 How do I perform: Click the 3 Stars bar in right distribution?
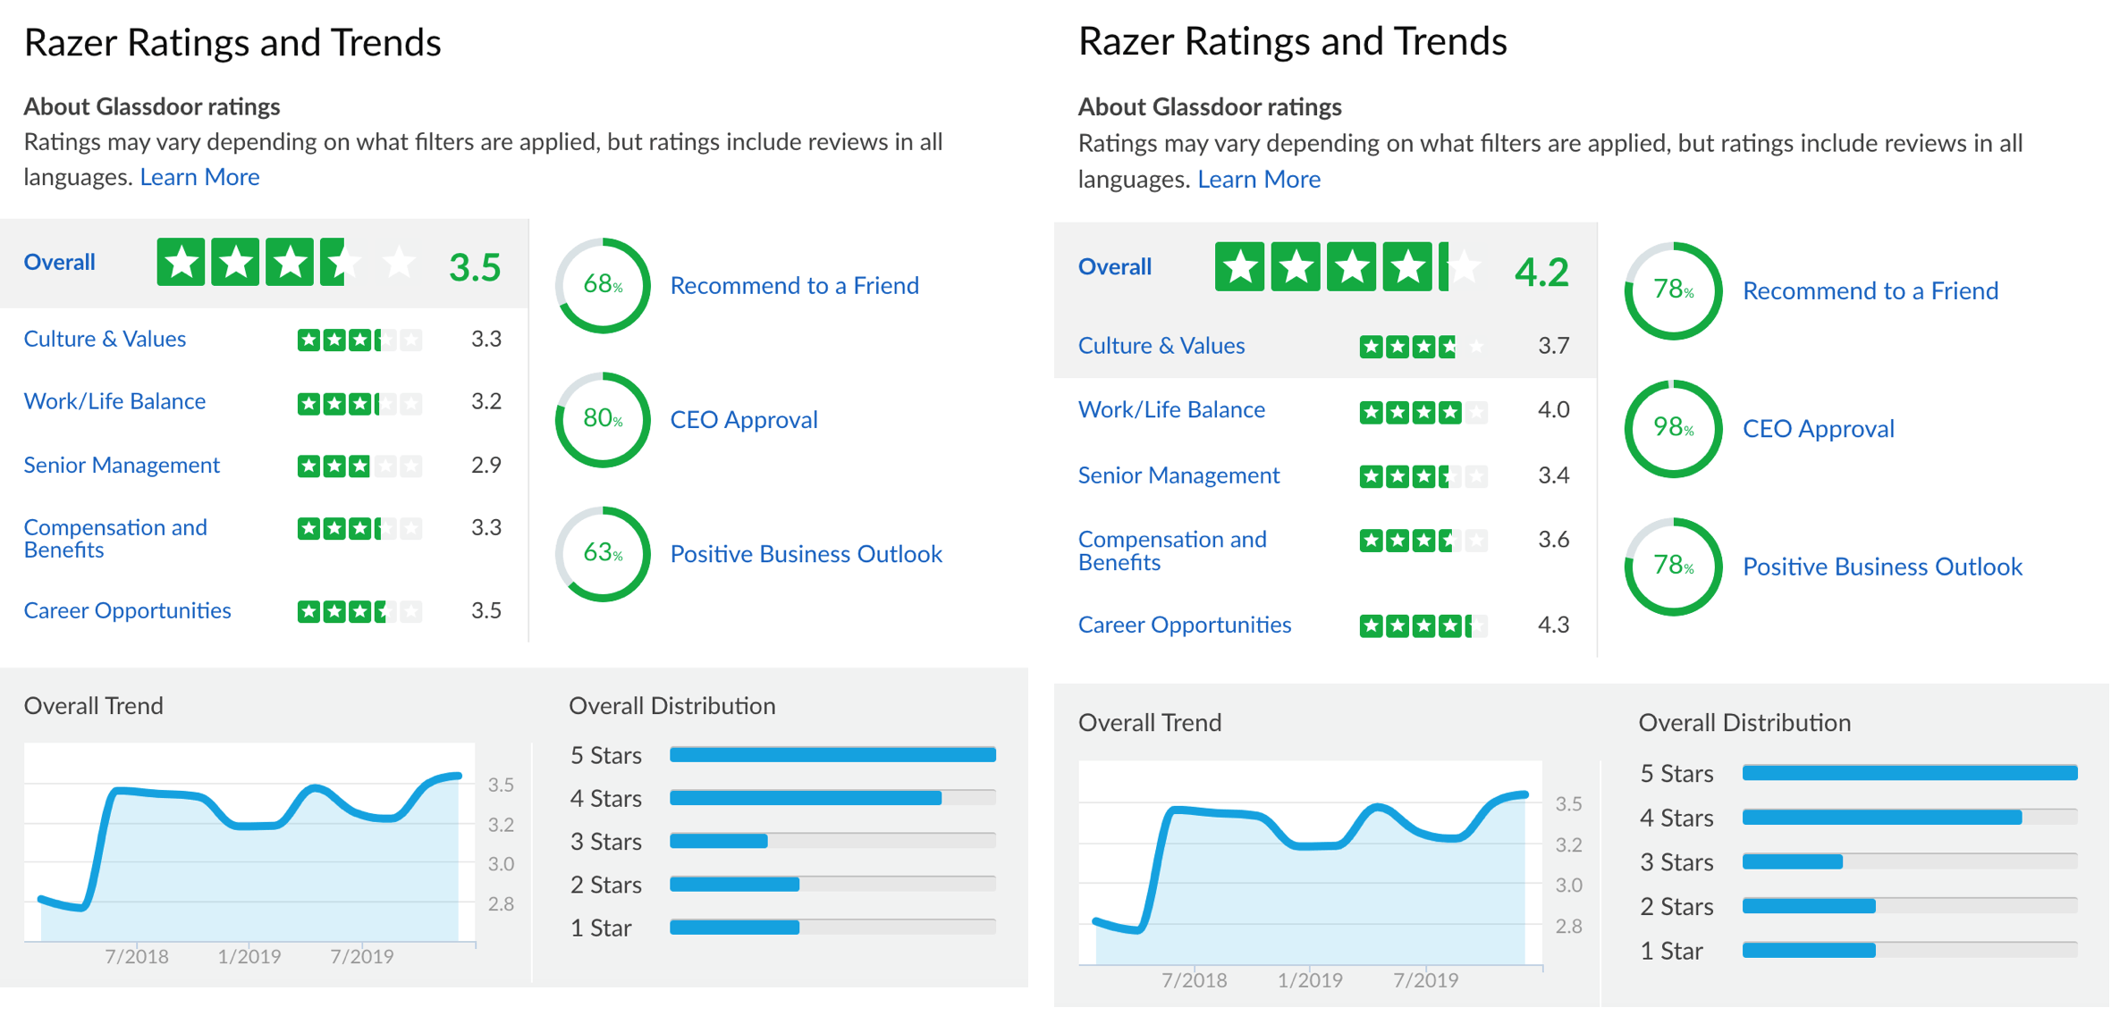pyautogui.click(x=1910, y=861)
